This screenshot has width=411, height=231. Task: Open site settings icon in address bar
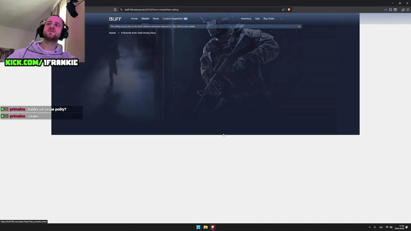[x=121, y=10]
